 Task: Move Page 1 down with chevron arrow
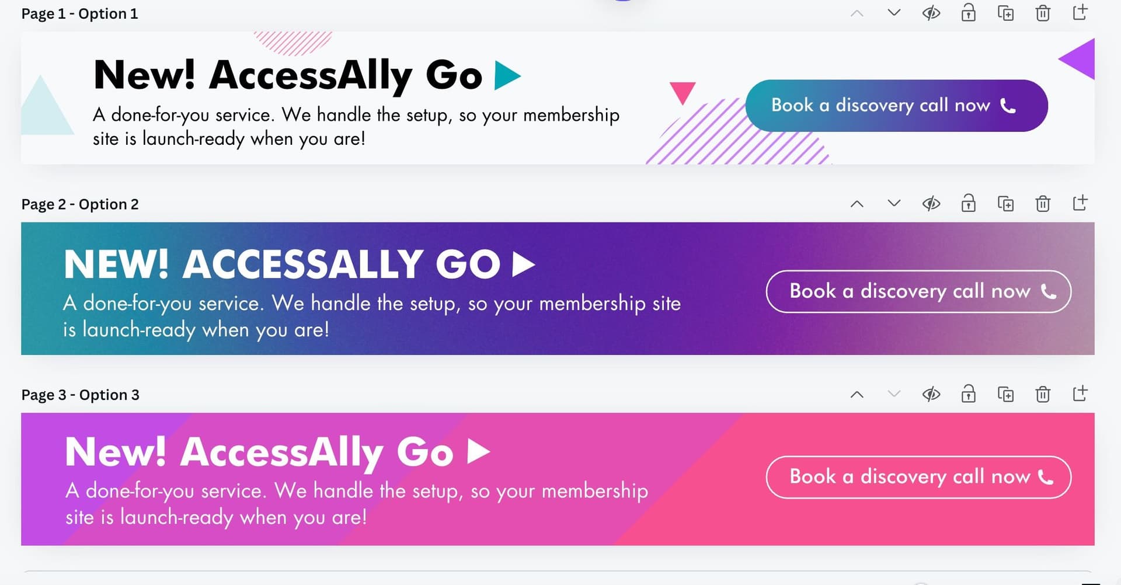894,13
